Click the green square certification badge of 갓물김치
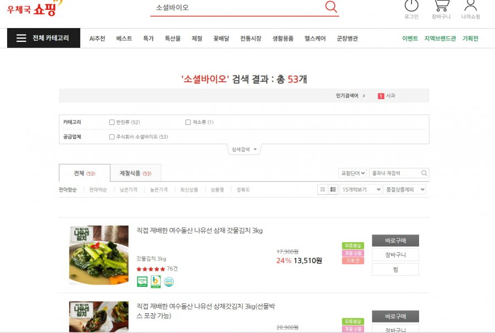 pyautogui.click(x=142, y=281)
